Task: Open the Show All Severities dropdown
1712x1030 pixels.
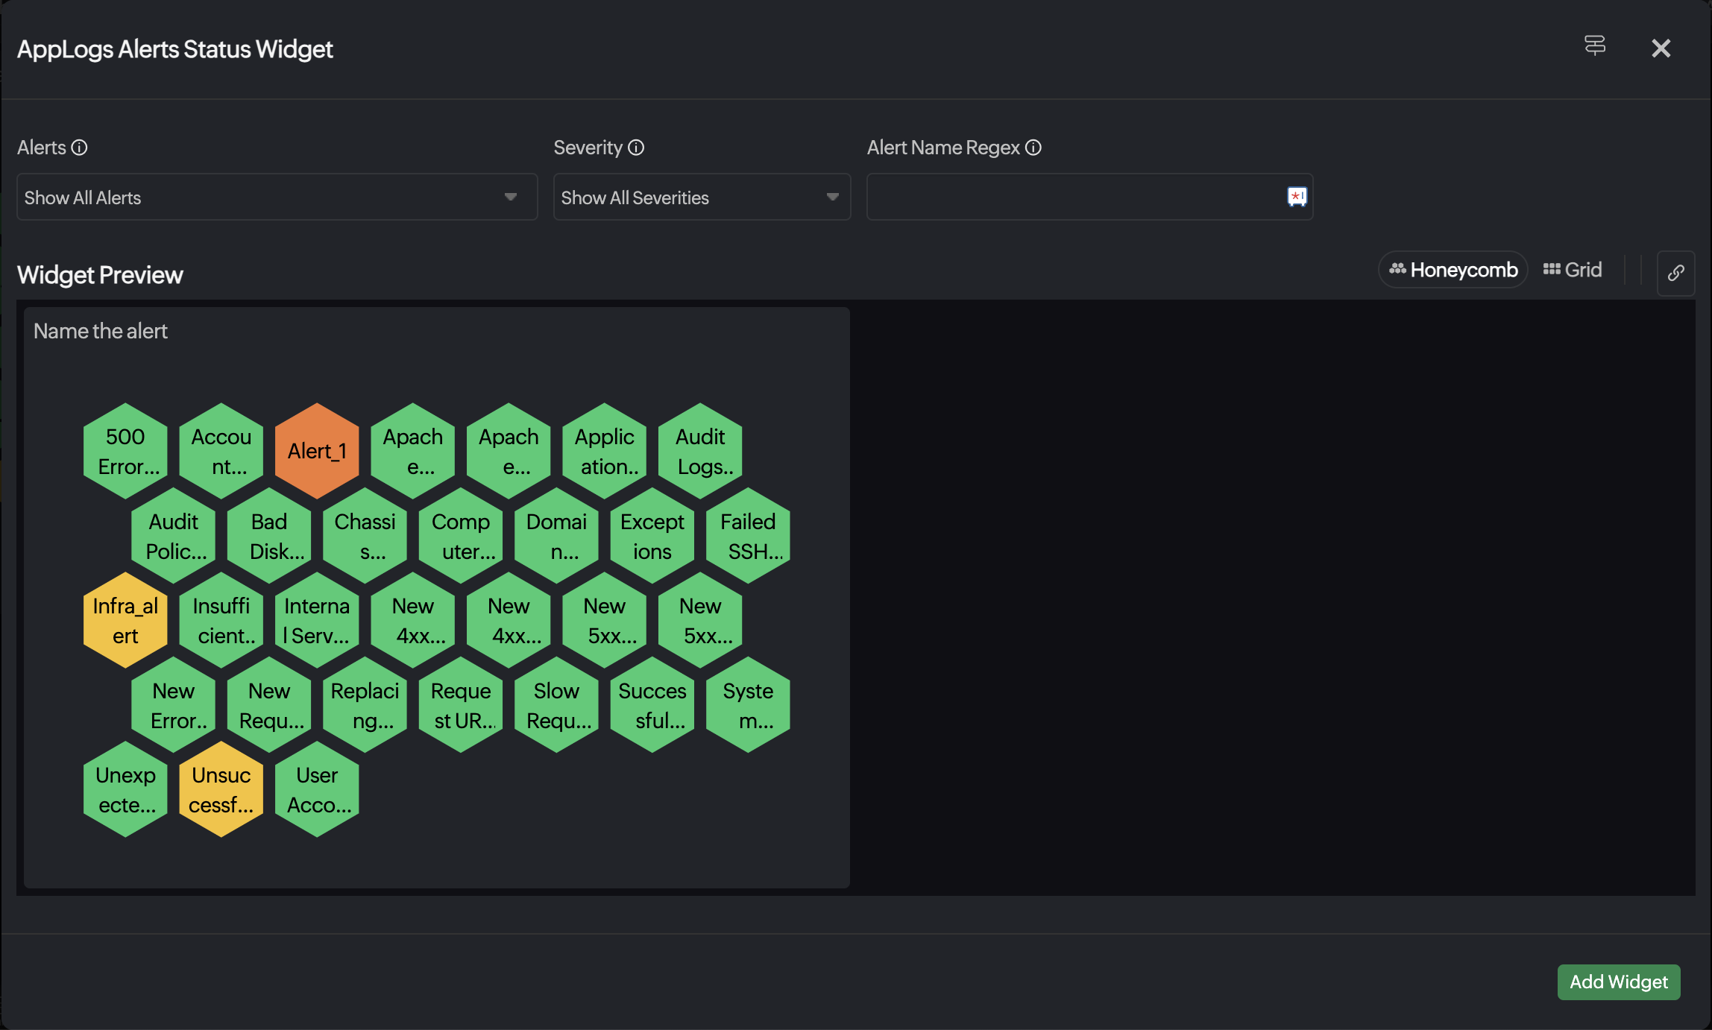Action: point(701,197)
